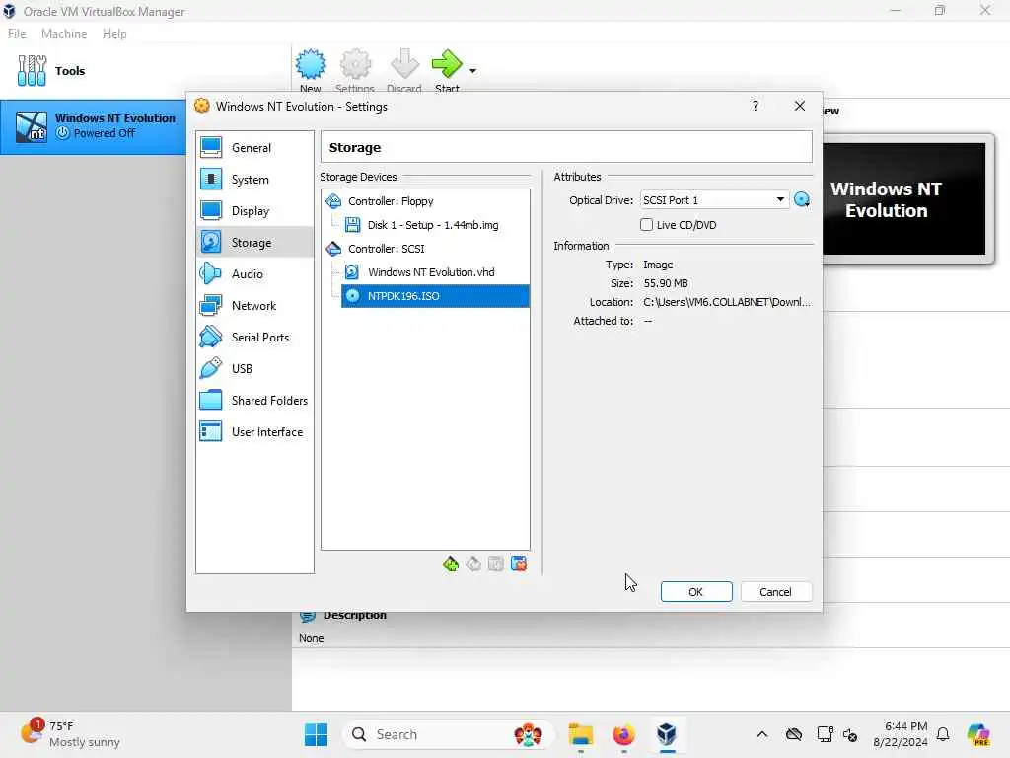Confirm settings with OK button

point(696,592)
